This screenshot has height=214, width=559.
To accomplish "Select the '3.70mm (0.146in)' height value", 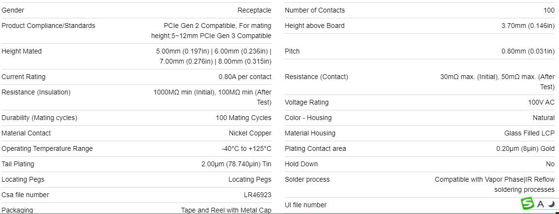I will click(x=528, y=26).
